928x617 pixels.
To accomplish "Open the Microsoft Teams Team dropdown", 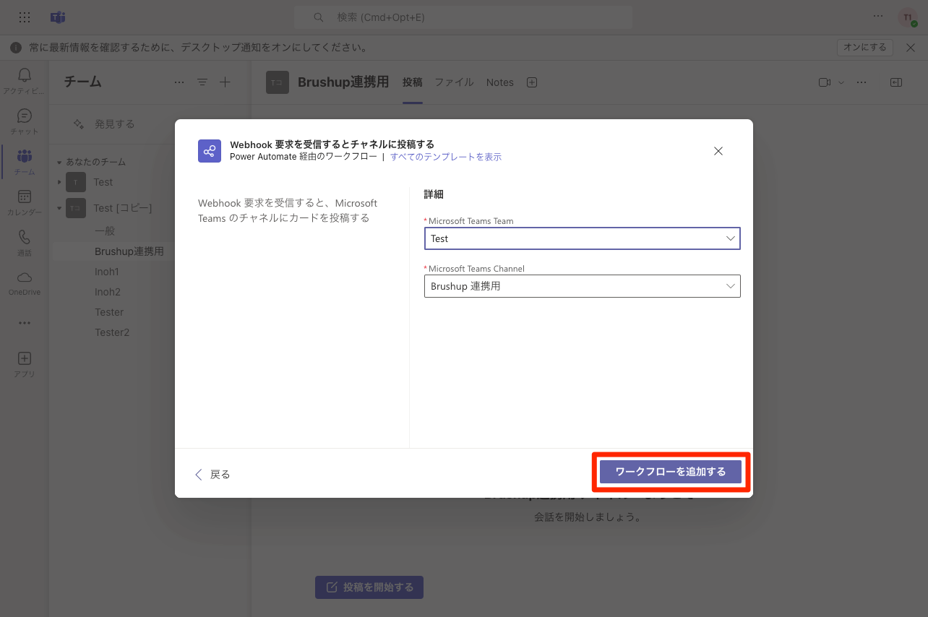I will (582, 238).
